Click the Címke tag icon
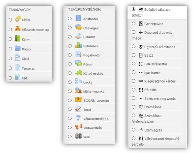The image size is (193, 153). [x=18, y=19]
